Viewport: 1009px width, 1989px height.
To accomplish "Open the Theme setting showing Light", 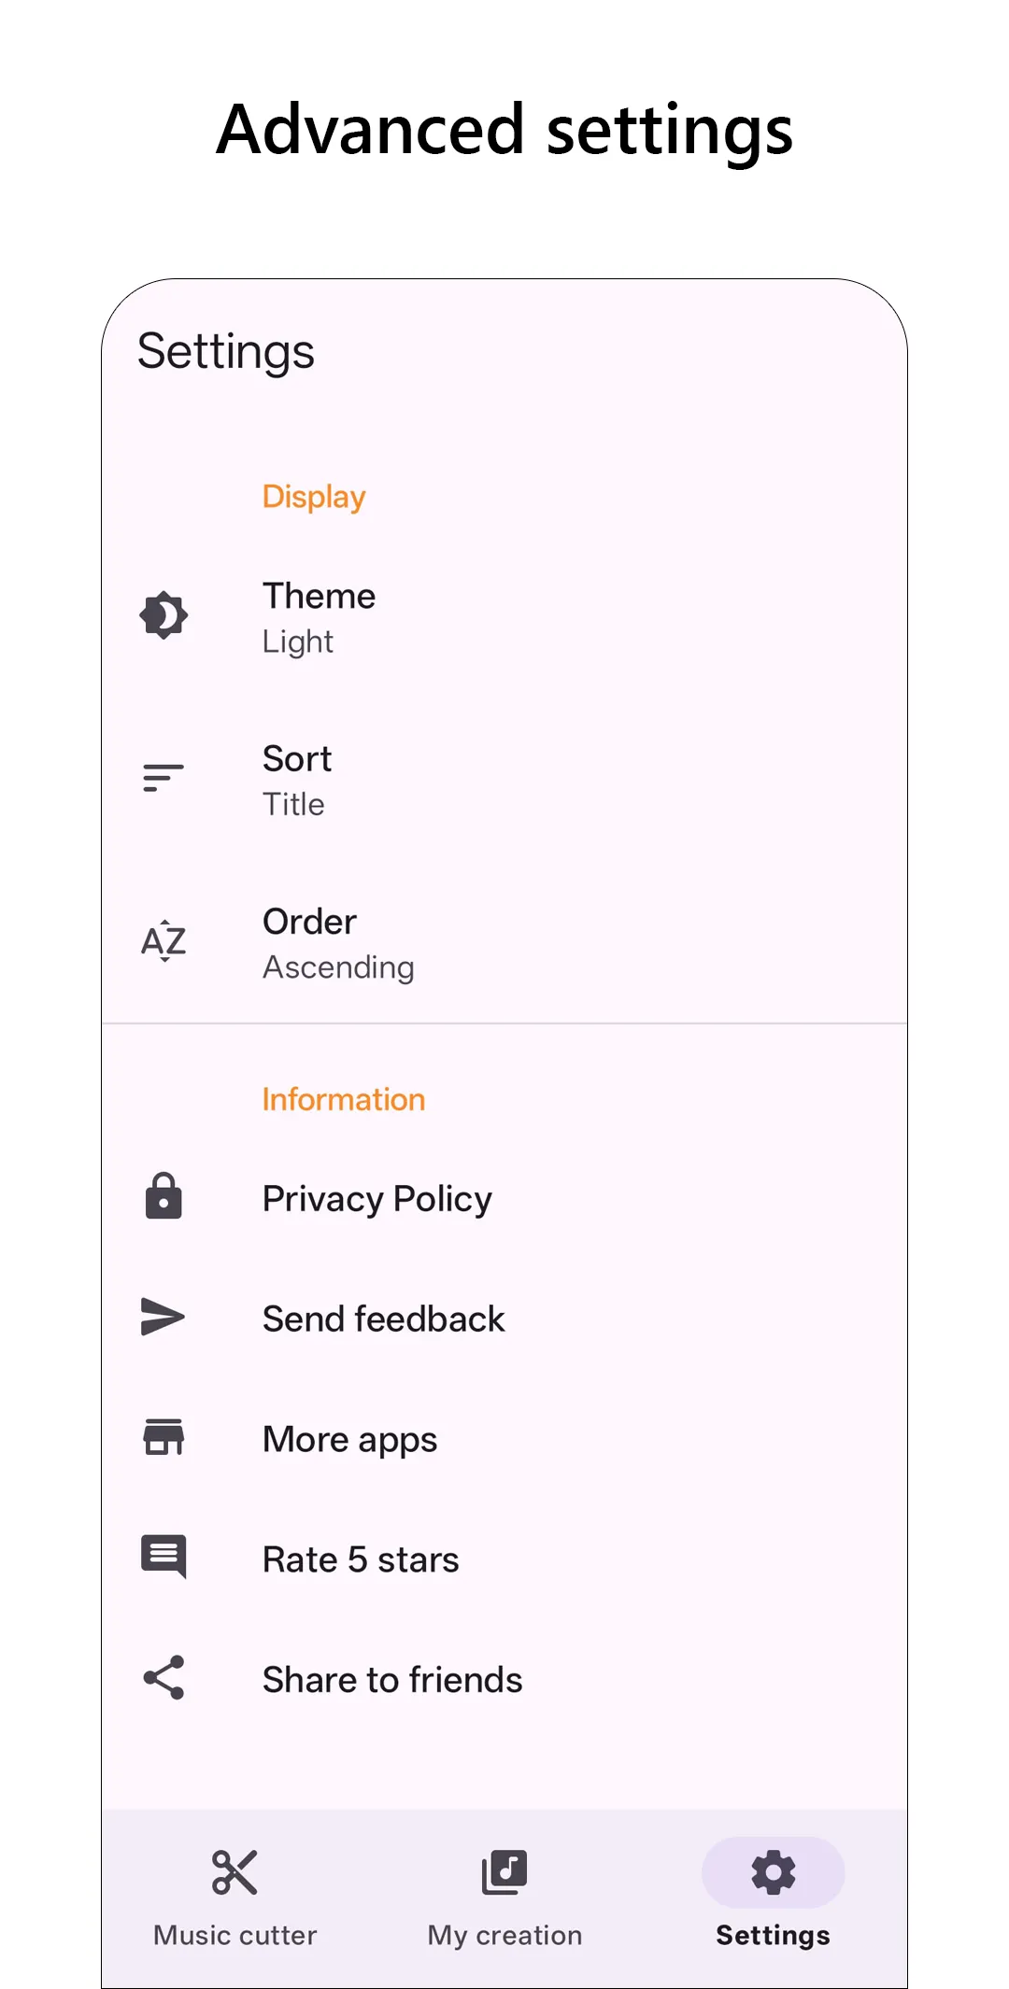I will (320, 617).
